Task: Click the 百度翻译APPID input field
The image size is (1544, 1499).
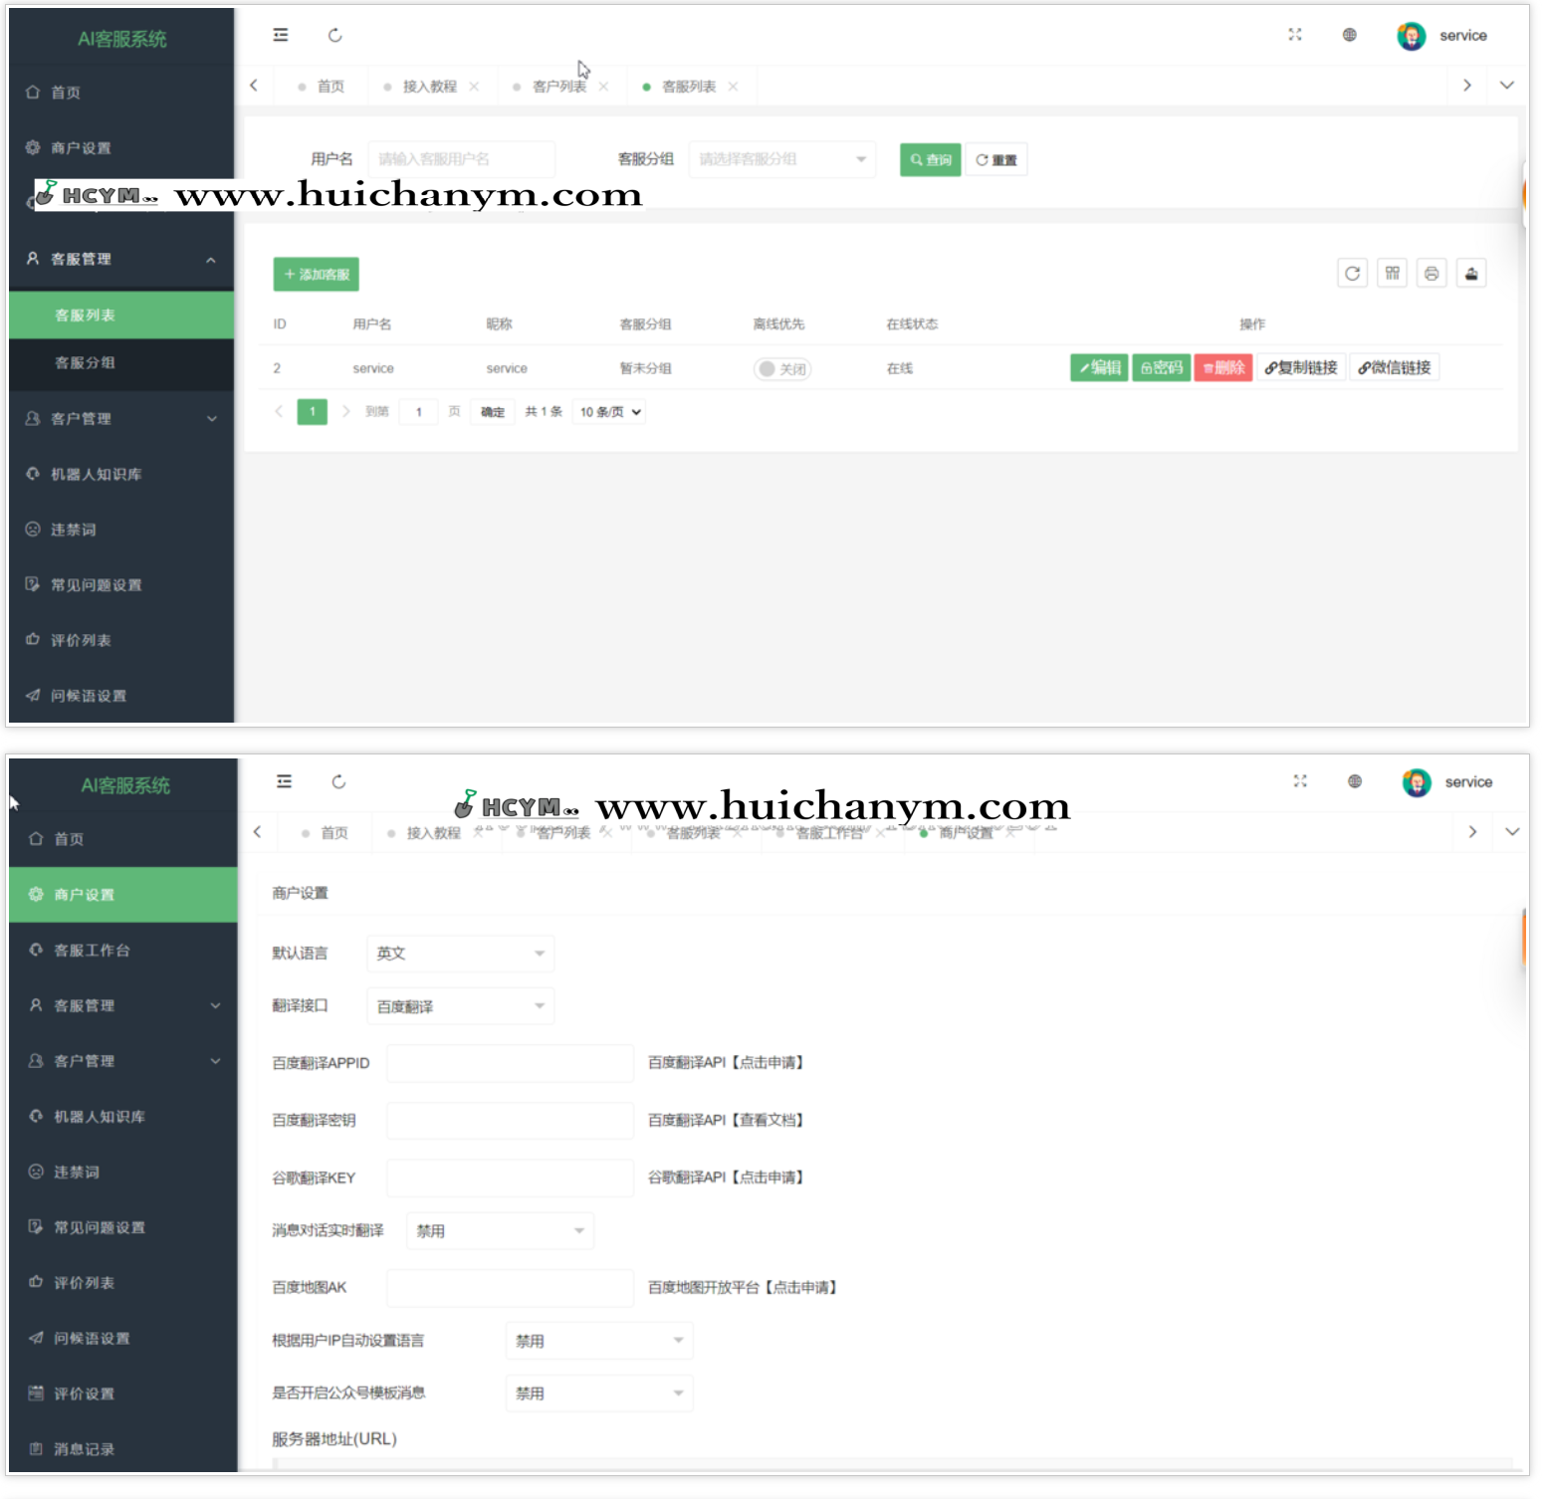Action: (x=510, y=1063)
